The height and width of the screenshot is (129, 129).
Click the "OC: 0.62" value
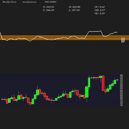point(100,7)
